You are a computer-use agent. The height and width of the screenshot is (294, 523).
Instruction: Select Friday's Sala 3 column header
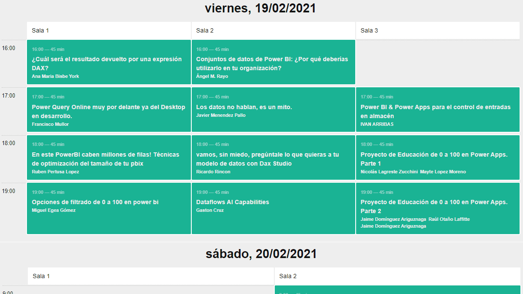pyautogui.click(x=437, y=30)
